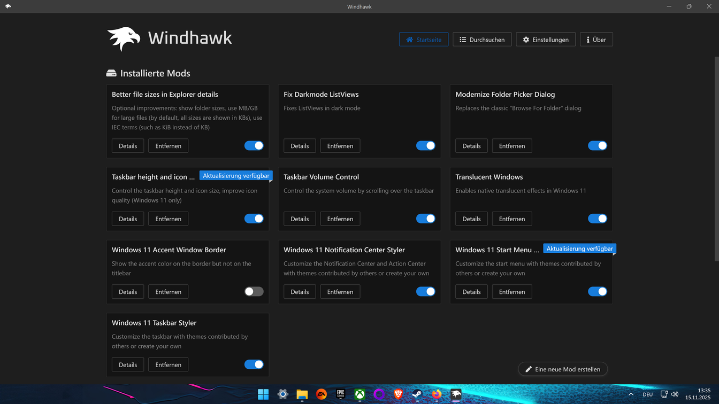Toggle Windows 11 Notification Center Styler switch
This screenshot has width=719, height=404.
pos(425,292)
